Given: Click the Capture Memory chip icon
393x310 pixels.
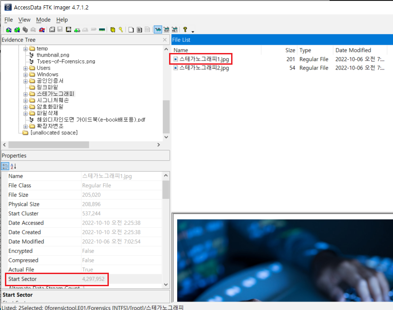Looking at the screenshot, I should [102, 30].
